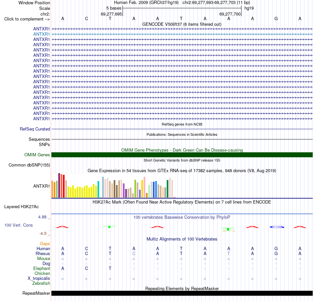Click position label 69,277,695
This screenshot has height=301, width=313.
(x=111, y=14)
